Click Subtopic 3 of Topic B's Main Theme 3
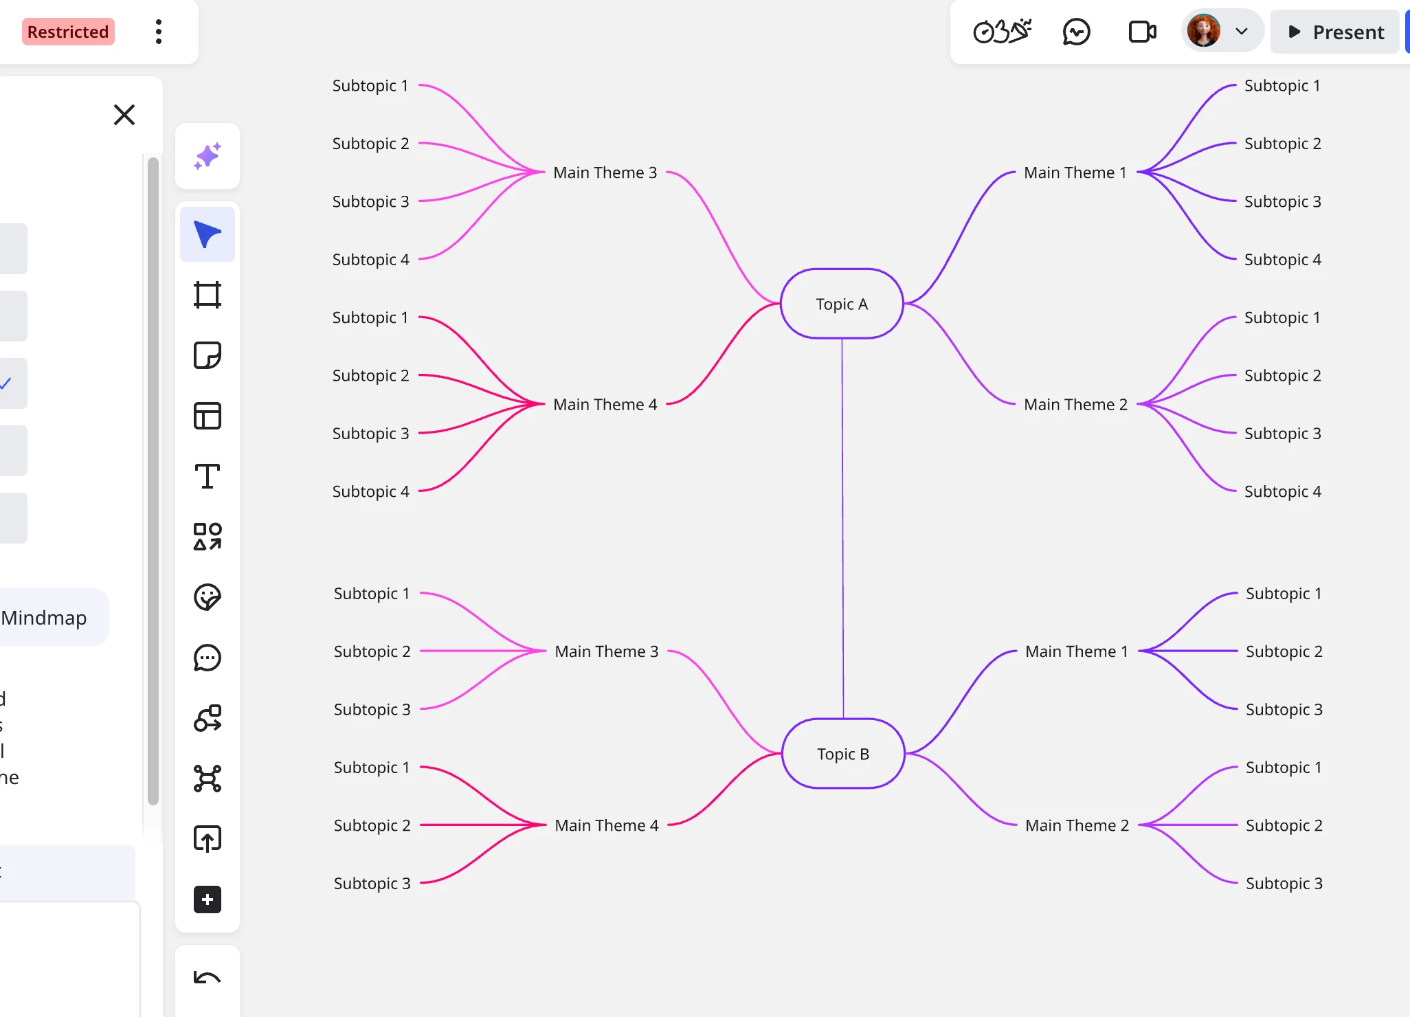 372,710
